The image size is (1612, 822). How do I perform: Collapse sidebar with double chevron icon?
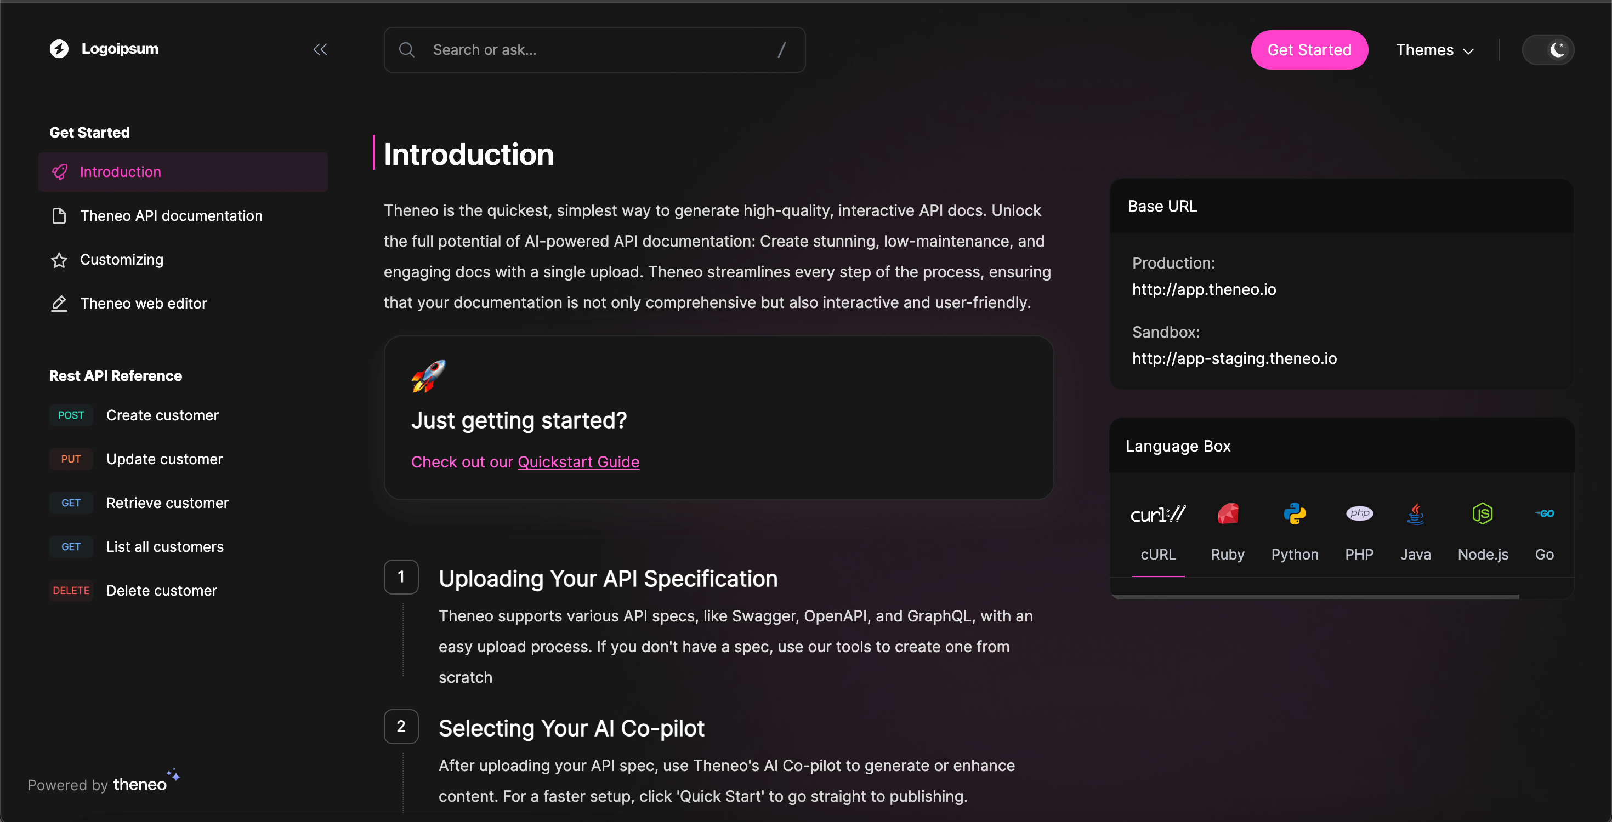click(x=320, y=49)
